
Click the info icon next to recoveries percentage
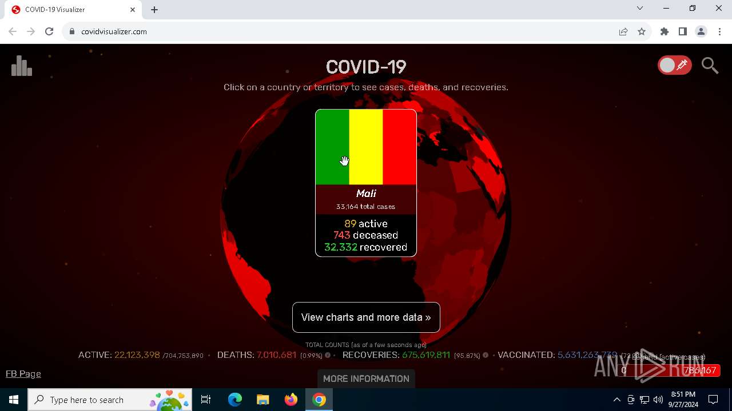tap(486, 355)
